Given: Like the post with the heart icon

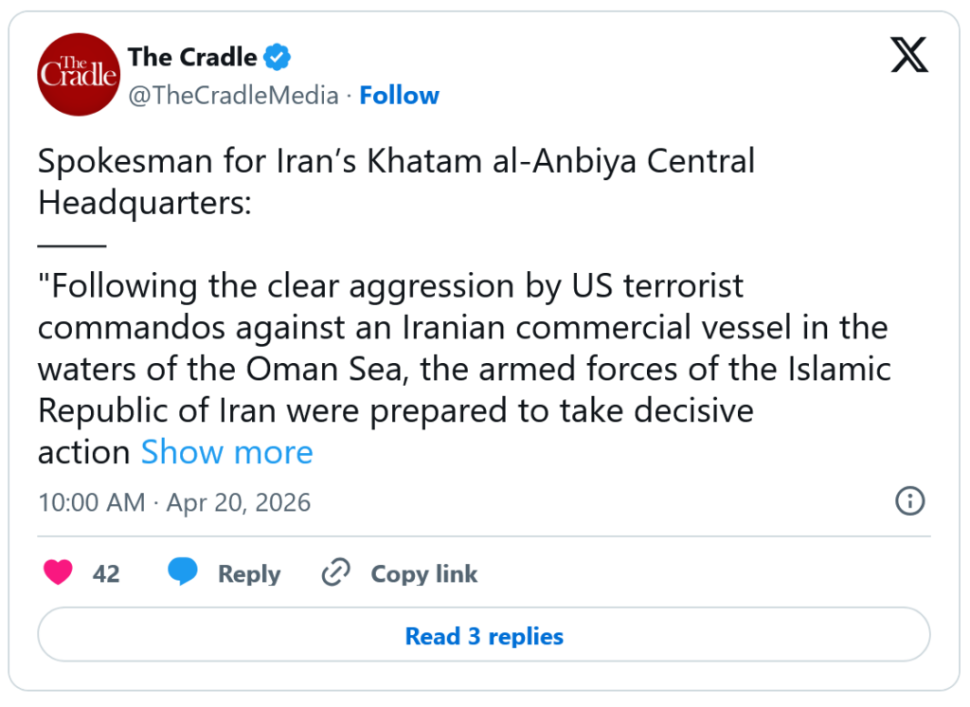Looking at the screenshot, I should (58, 573).
